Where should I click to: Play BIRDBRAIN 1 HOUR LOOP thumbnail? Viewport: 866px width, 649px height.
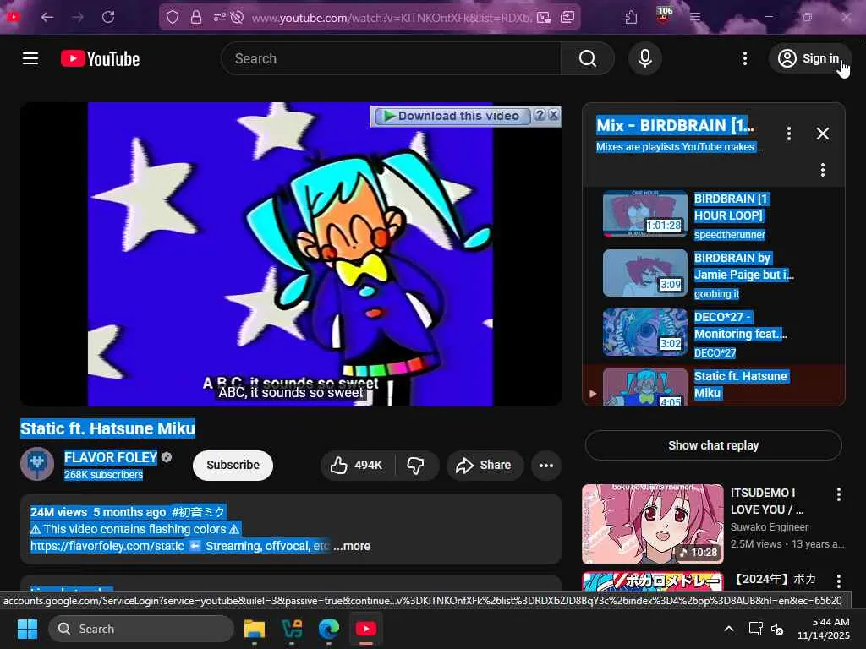pyautogui.click(x=644, y=214)
